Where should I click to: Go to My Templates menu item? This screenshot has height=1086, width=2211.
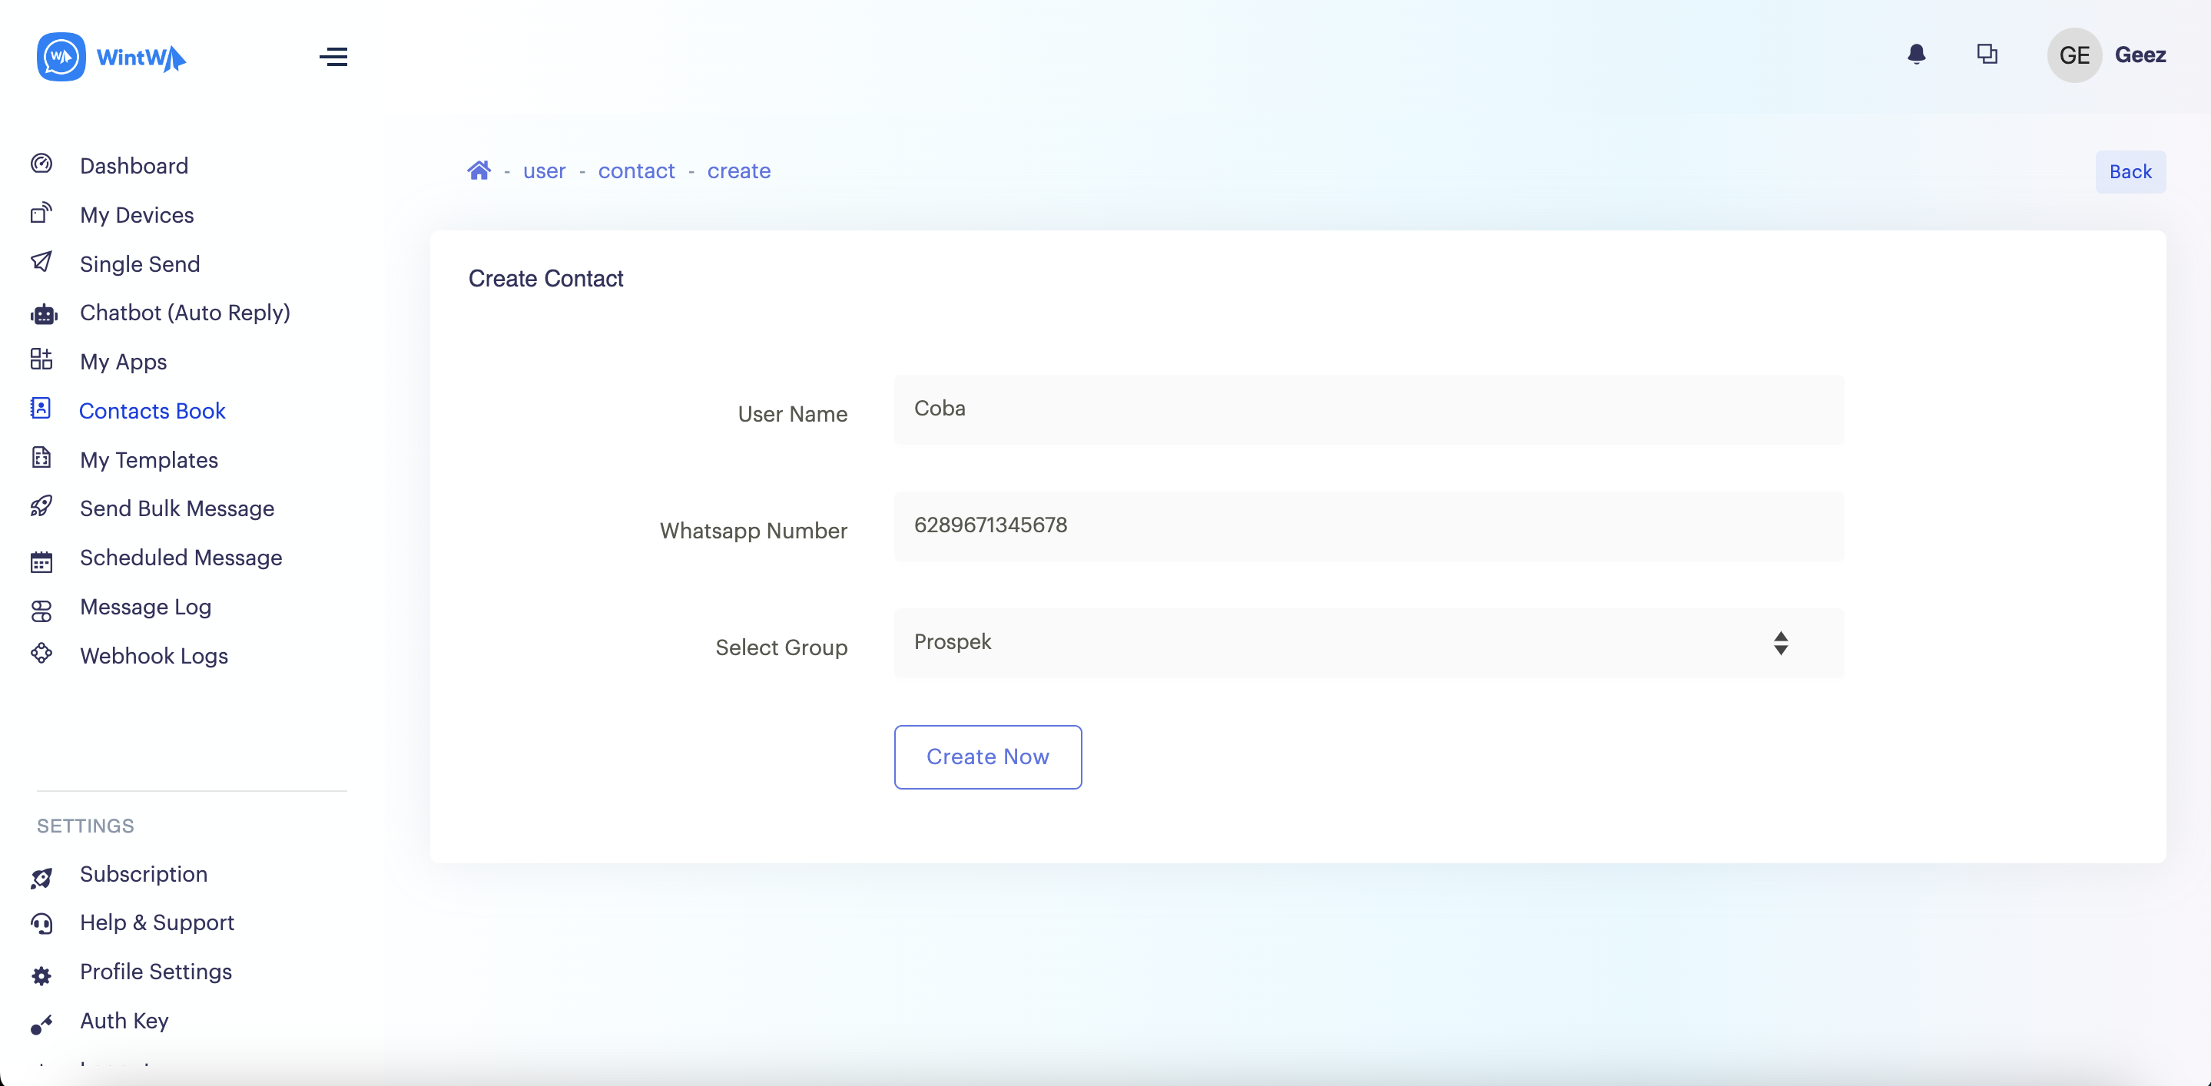[148, 460]
